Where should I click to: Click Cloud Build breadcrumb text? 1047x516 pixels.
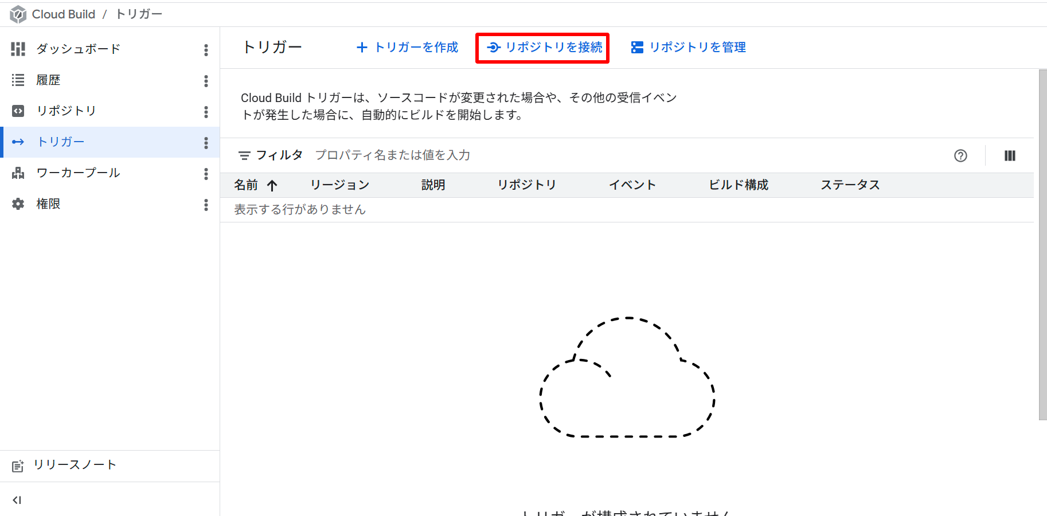pyautogui.click(x=64, y=14)
